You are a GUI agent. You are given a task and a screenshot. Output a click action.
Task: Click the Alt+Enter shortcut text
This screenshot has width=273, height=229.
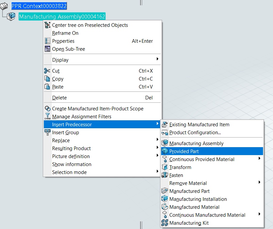[x=142, y=41]
